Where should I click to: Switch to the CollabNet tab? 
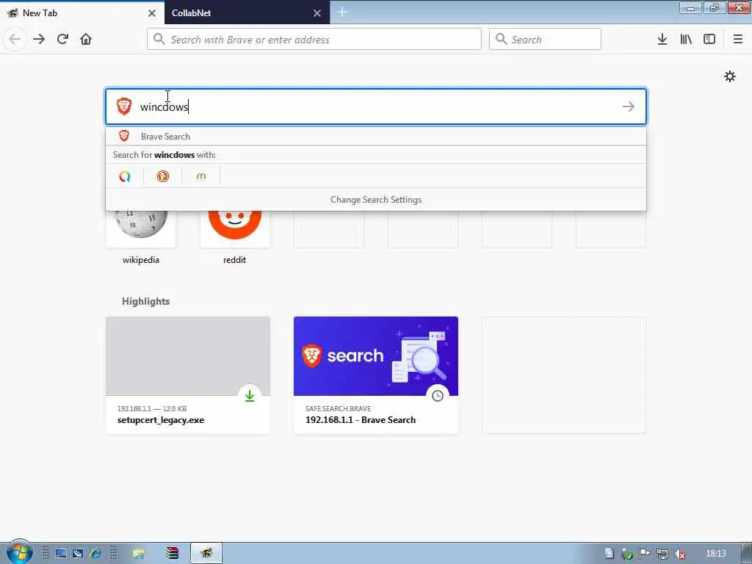pyautogui.click(x=247, y=13)
